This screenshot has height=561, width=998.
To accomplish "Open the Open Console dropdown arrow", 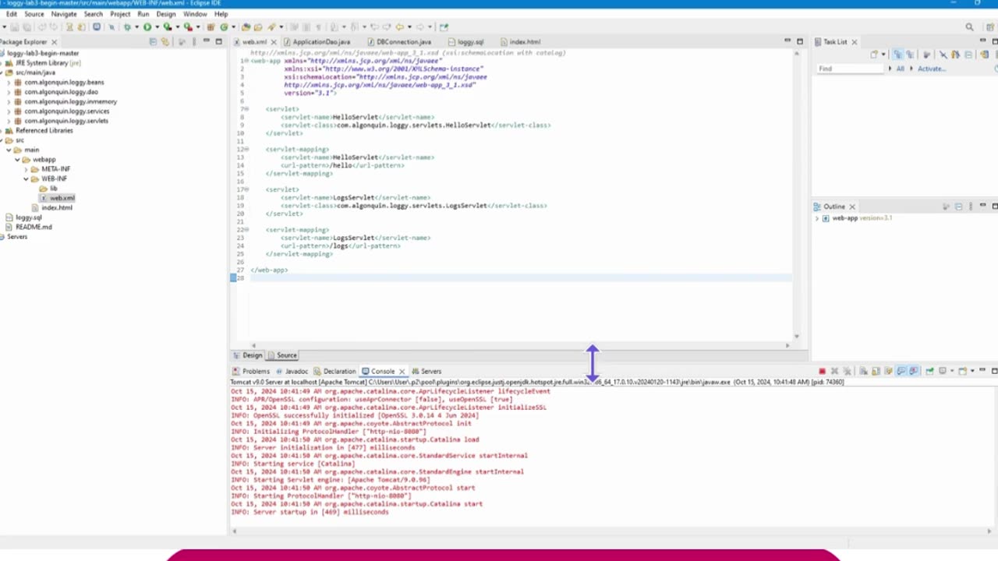I will pos(972,371).
